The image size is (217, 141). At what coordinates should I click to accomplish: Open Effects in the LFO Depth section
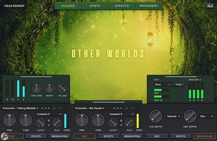point(181,136)
